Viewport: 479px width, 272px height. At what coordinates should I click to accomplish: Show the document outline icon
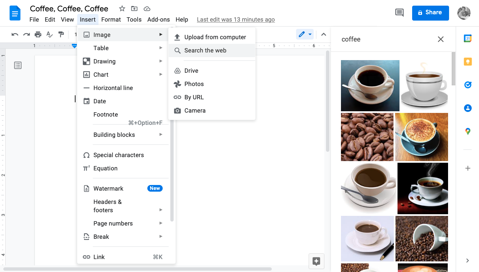[18, 65]
